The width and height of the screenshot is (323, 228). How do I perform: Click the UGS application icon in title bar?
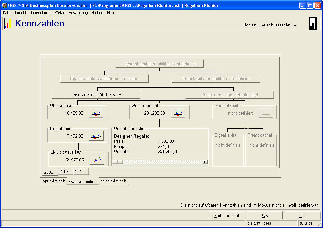pyautogui.click(x=4, y=5)
